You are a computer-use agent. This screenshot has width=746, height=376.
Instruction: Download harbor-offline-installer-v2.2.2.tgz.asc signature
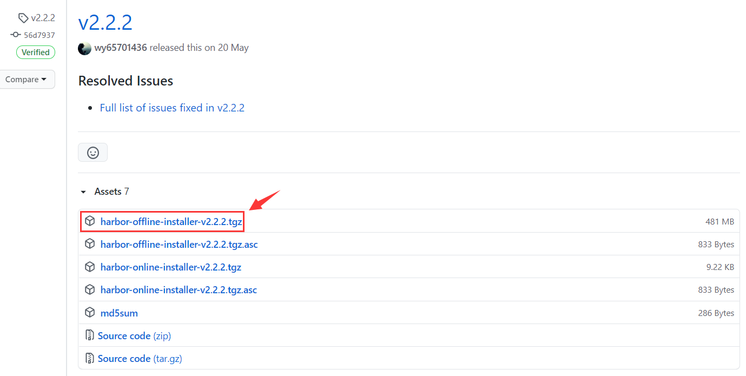179,245
